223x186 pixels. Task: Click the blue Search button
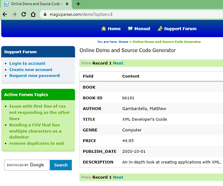point(61,165)
